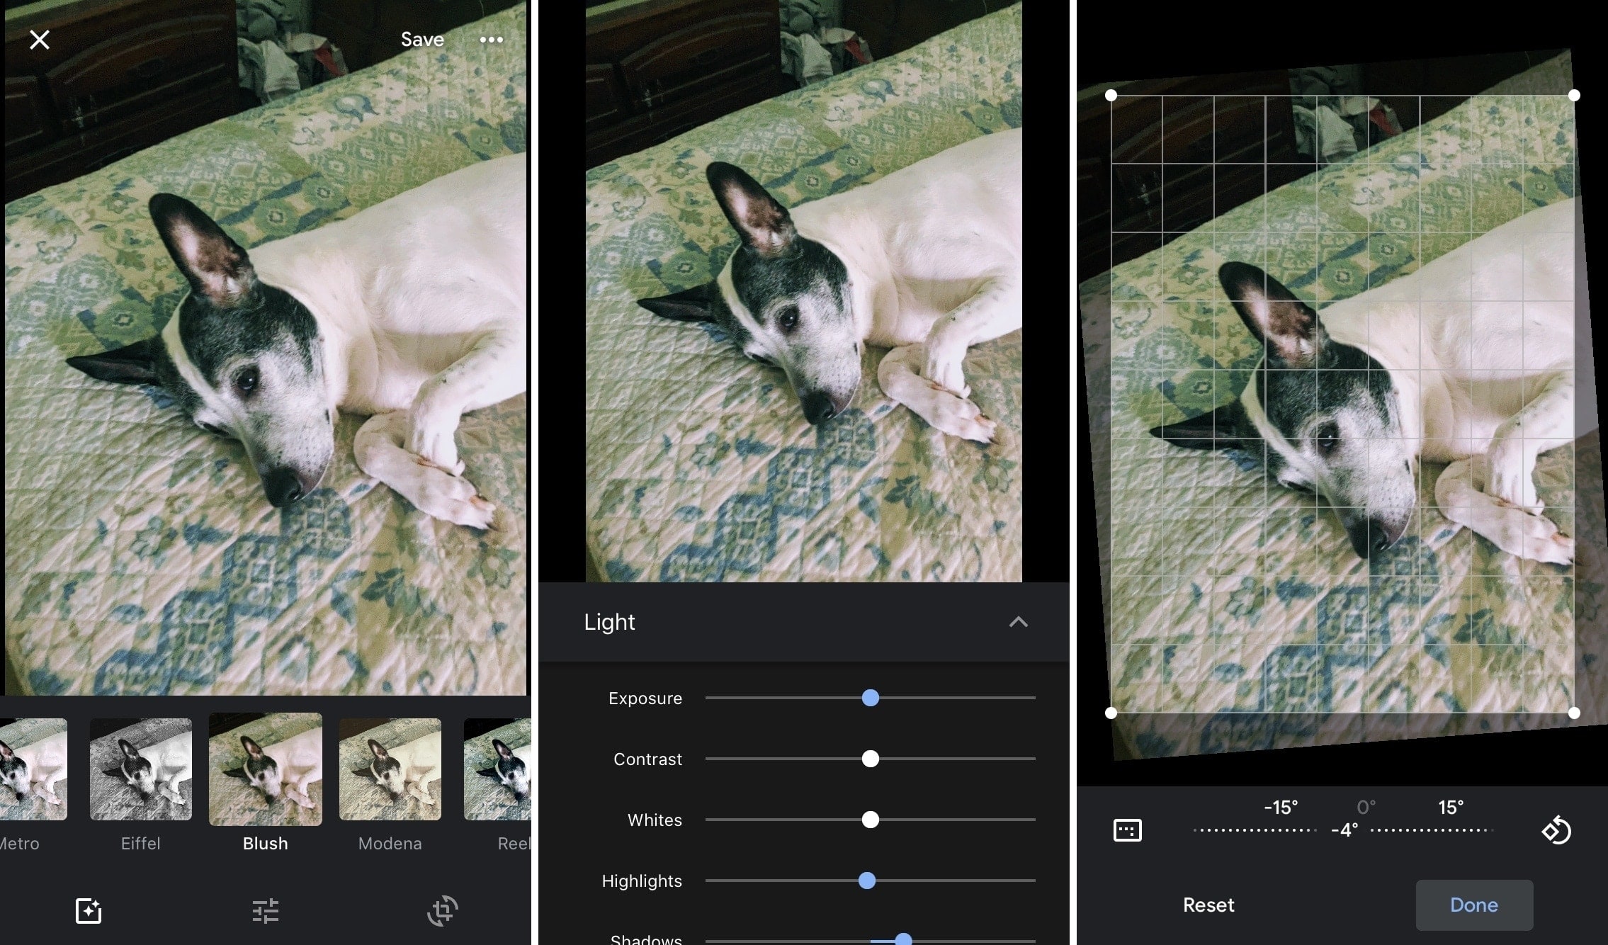Click the bottom-left crop corner handle
1608x945 pixels.
tap(1111, 713)
